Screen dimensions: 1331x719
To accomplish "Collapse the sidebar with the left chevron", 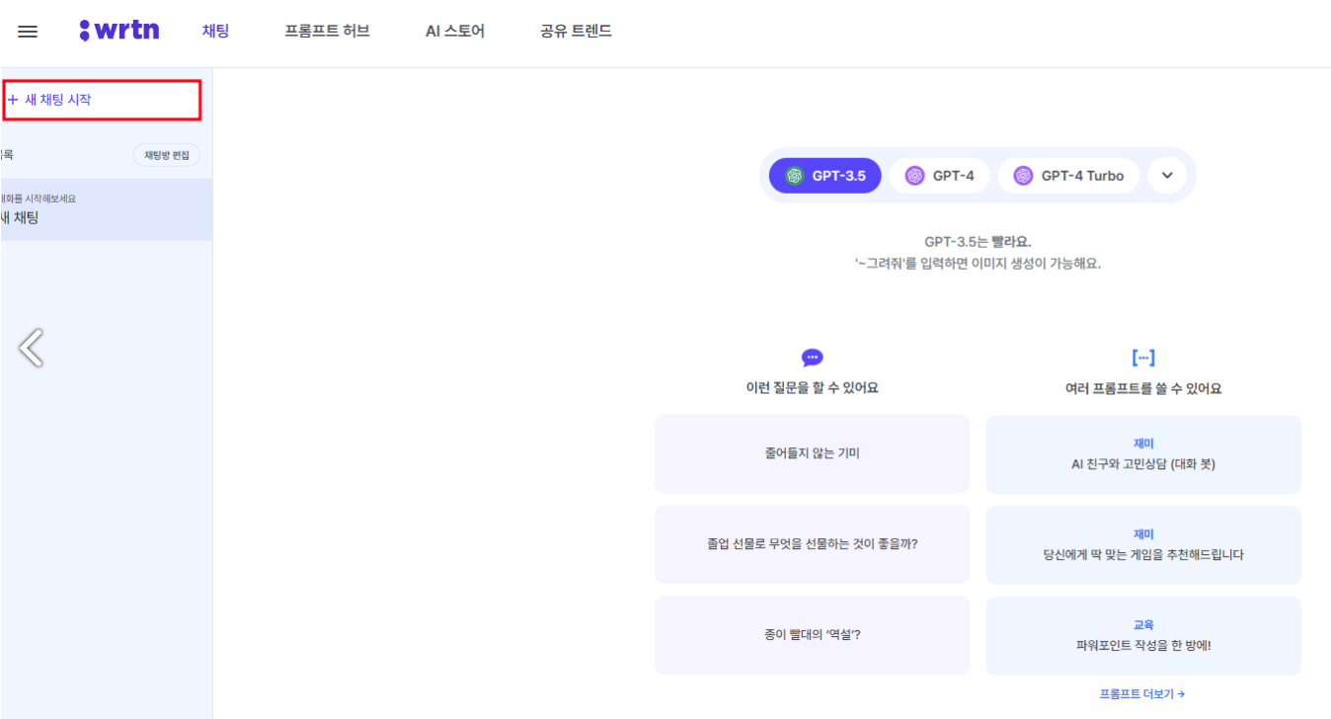I will click(x=31, y=347).
